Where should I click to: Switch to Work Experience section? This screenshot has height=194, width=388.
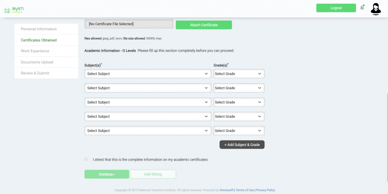tap(35, 51)
